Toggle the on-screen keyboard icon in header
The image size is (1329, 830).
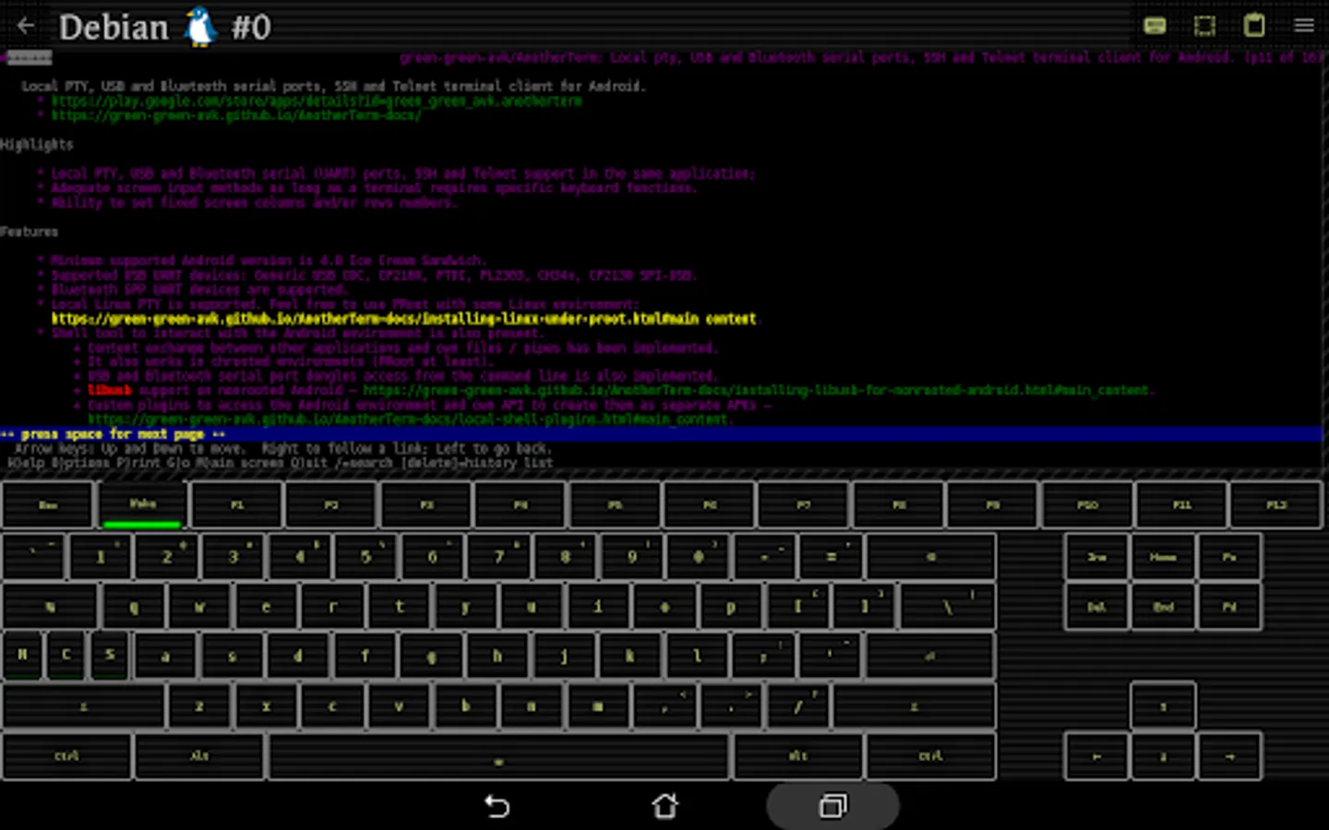coord(1155,26)
